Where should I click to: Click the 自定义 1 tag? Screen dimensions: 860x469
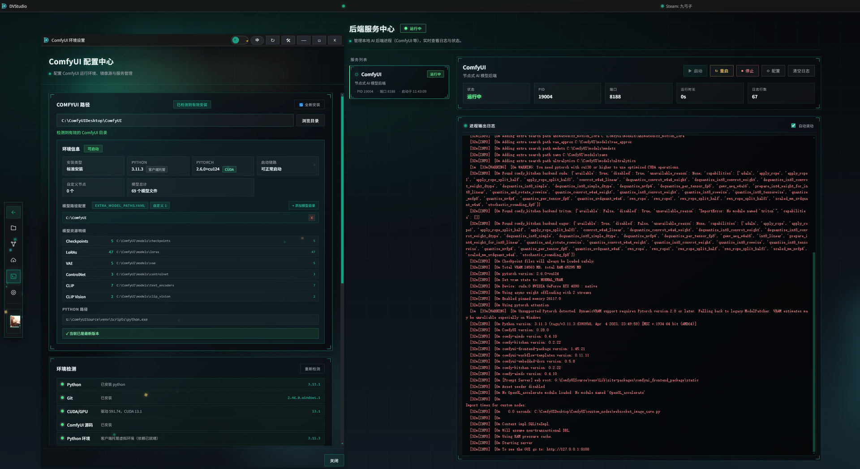pos(160,206)
